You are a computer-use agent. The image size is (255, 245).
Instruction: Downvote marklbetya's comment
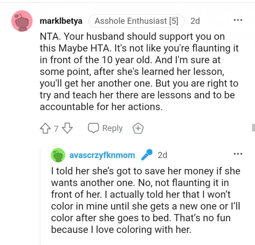point(68,128)
